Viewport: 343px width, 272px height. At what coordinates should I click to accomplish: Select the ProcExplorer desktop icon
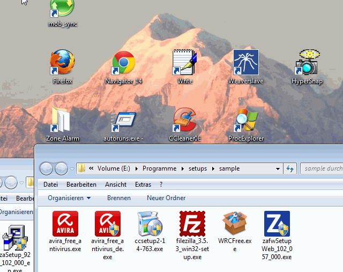[246, 120]
